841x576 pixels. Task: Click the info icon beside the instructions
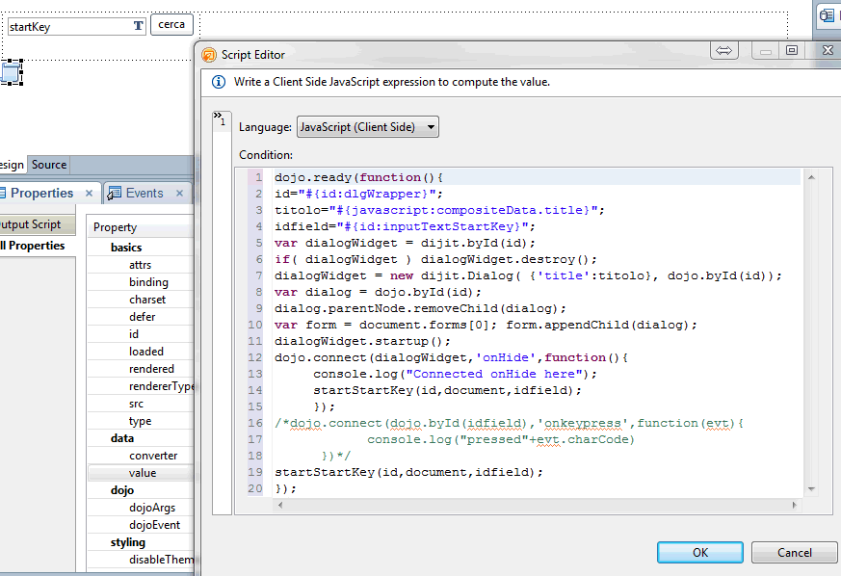(219, 82)
